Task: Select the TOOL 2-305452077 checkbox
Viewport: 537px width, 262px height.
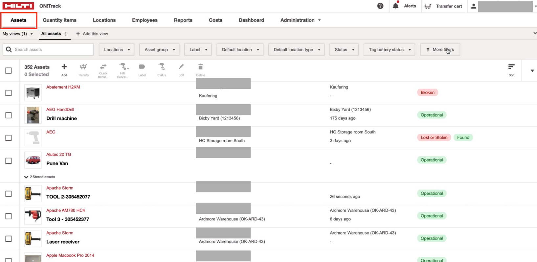Action: point(9,194)
